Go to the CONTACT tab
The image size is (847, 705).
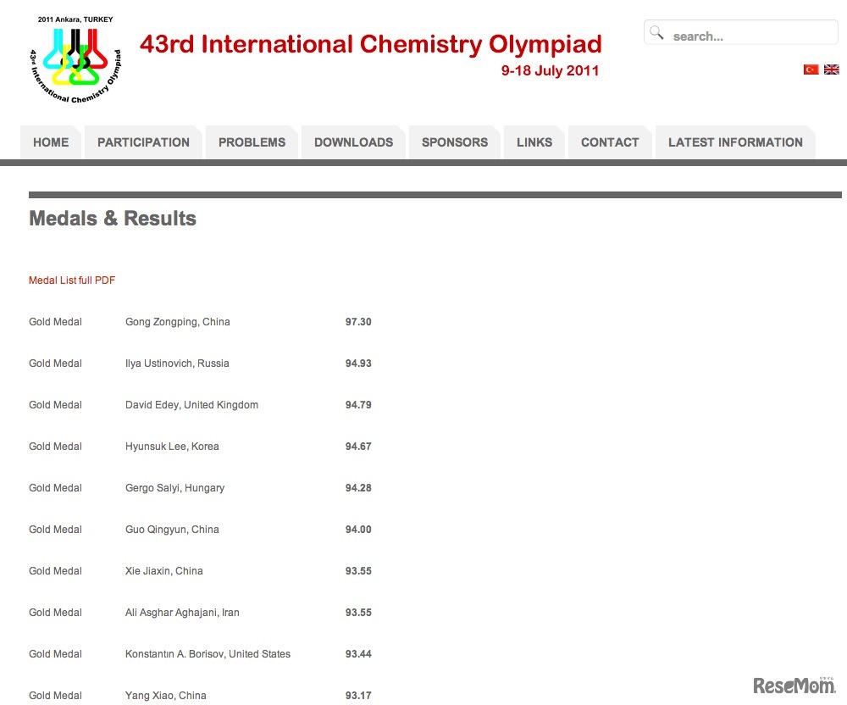(610, 142)
